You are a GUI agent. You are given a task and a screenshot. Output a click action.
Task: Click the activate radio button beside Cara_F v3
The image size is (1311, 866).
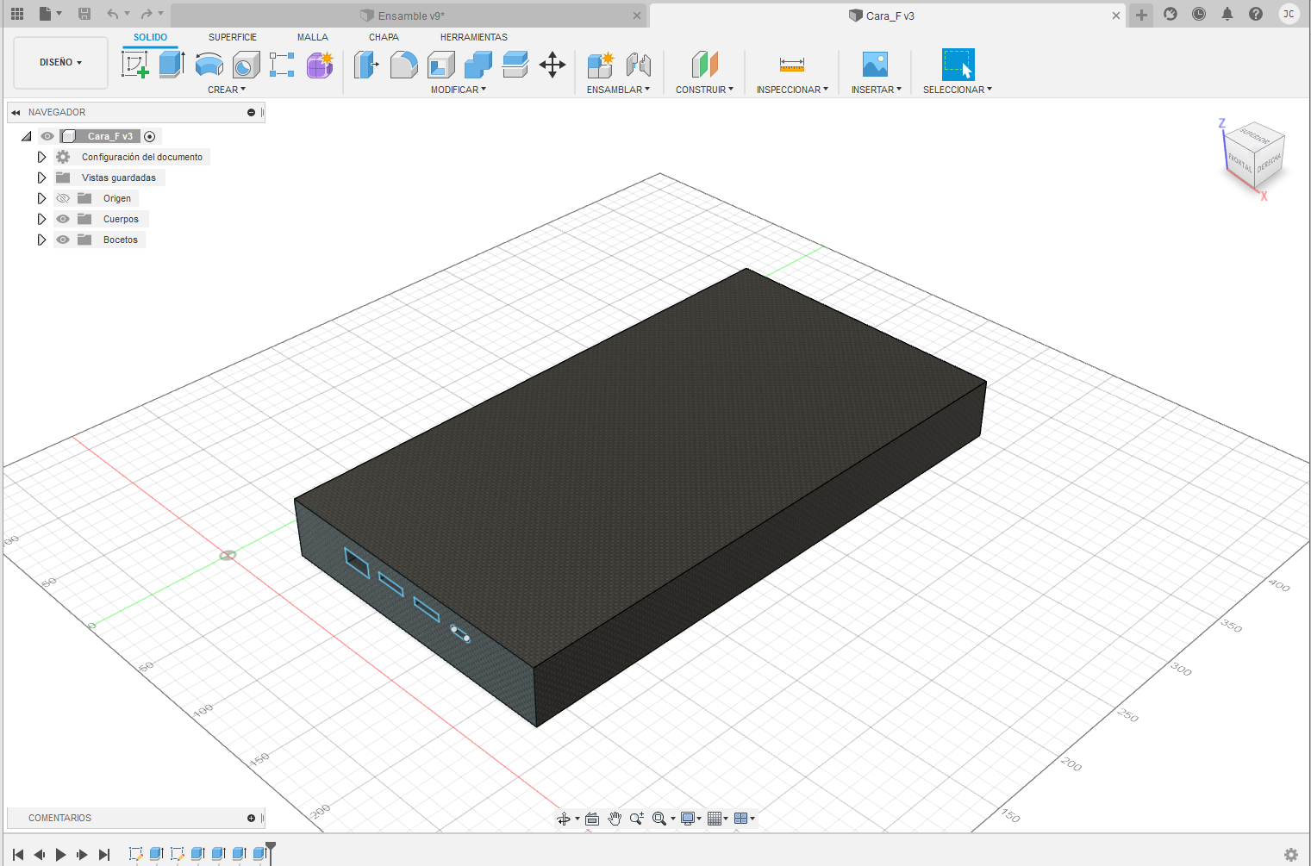150,136
